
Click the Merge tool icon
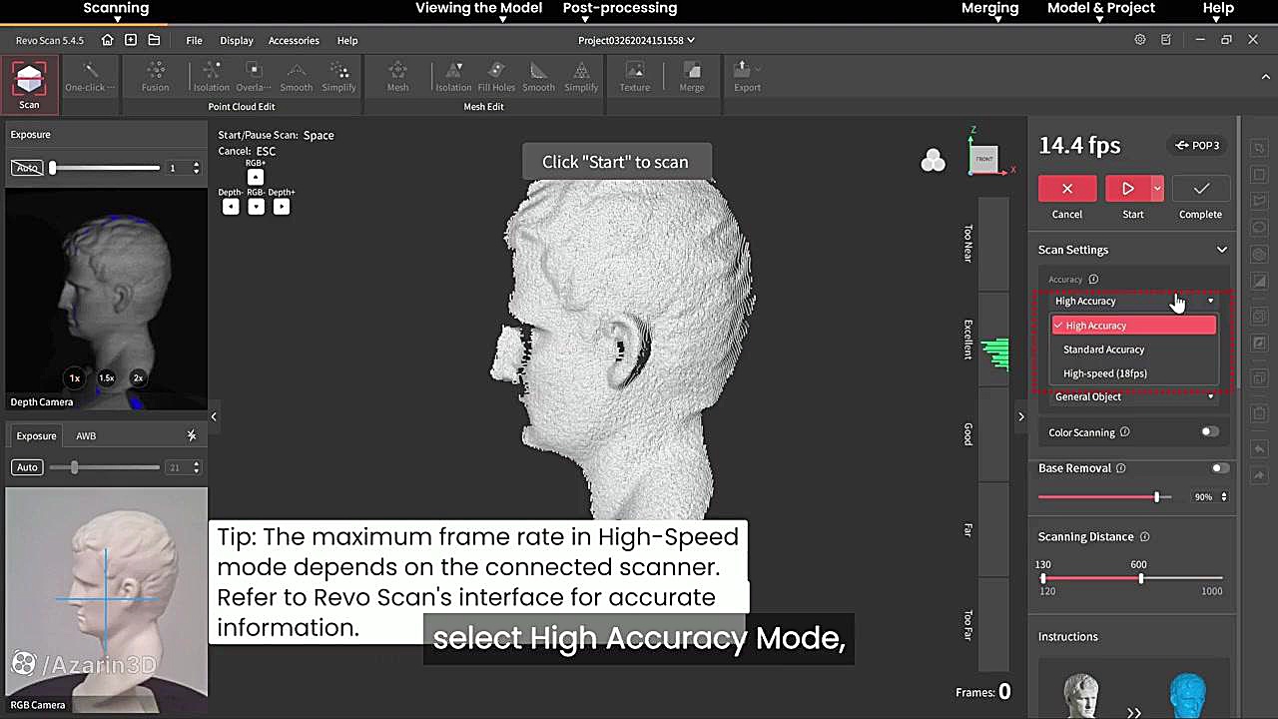pyautogui.click(x=692, y=77)
